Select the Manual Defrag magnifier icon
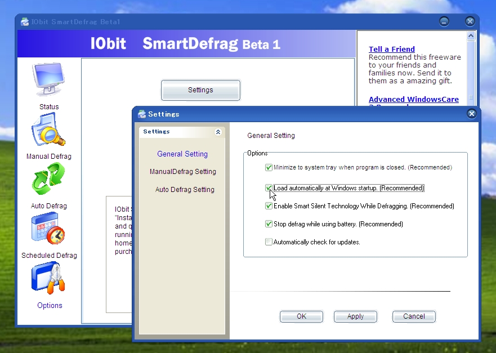The height and width of the screenshot is (353, 496). pyautogui.click(x=48, y=129)
